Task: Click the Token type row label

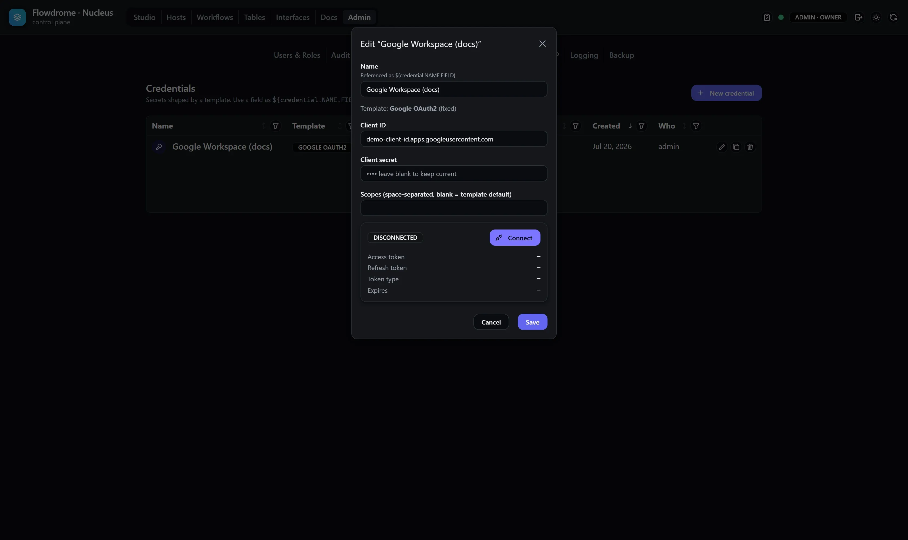Action: click(x=383, y=279)
